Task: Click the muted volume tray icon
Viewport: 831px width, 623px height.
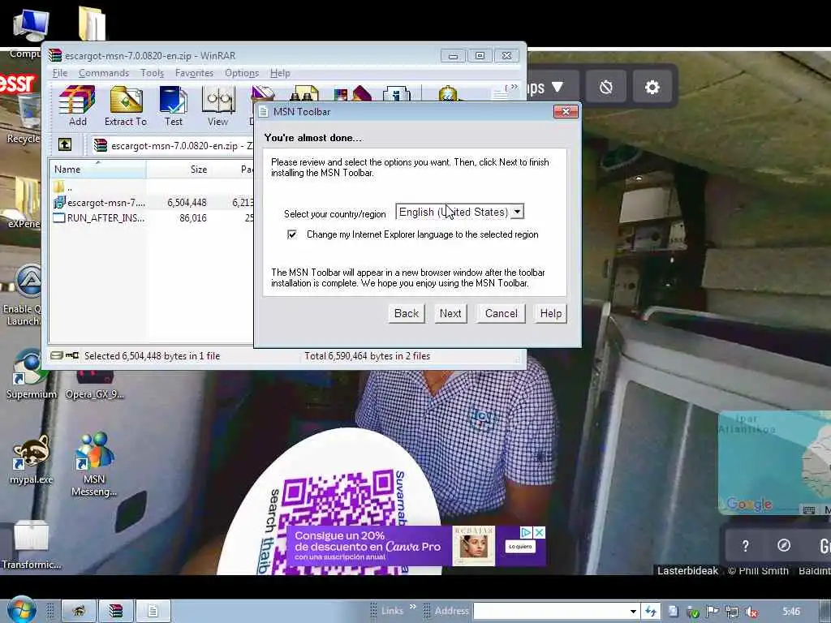Action: click(x=751, y=612)
